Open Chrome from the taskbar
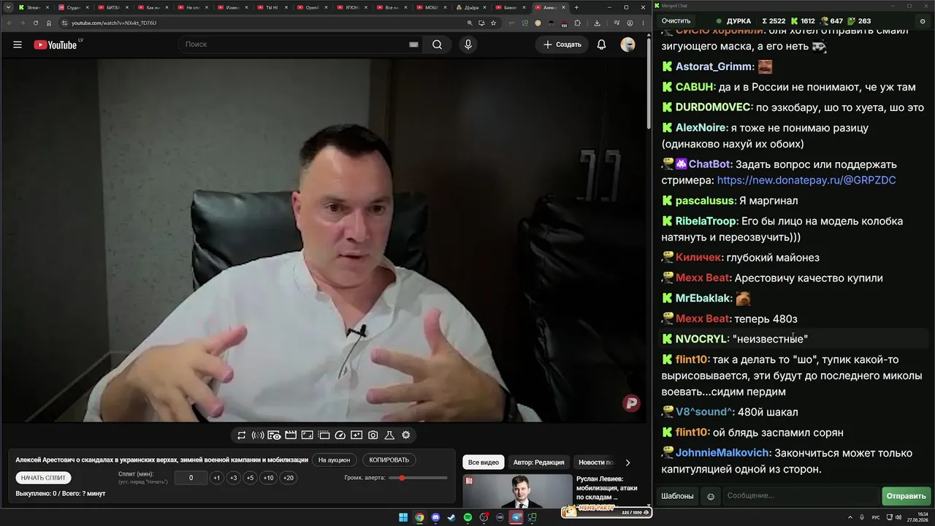The image size is (935, 526). point(419,517)
